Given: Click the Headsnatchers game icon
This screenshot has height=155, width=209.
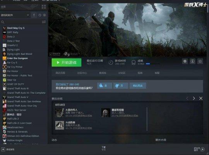Looking at the screenshot, I should pos(5,127).
